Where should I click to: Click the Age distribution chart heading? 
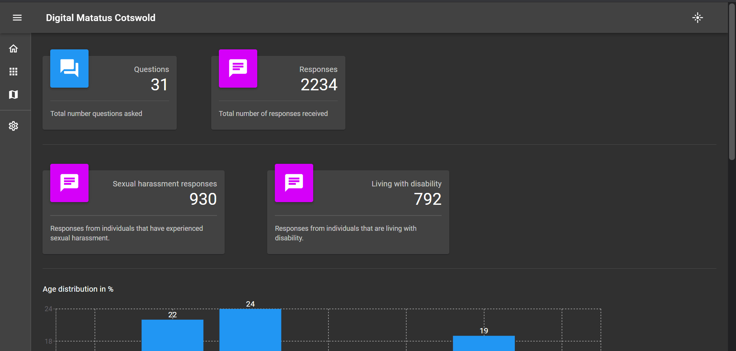tap(78, 289)
